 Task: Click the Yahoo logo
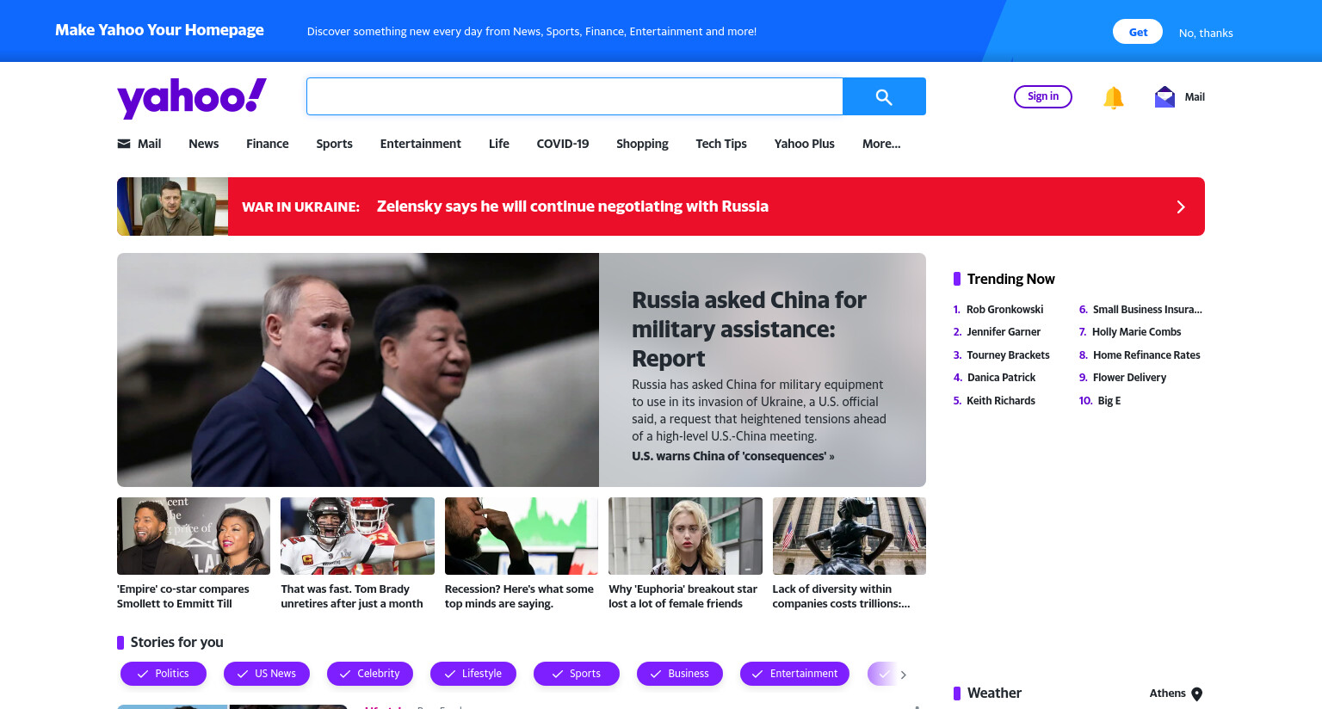(192, 97)
